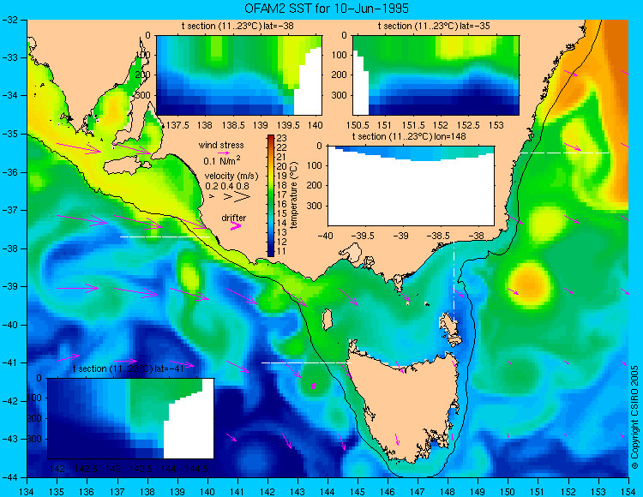Click the velocity scale arrowheads in legend
The image size is (643, 497).
point(231,197)
